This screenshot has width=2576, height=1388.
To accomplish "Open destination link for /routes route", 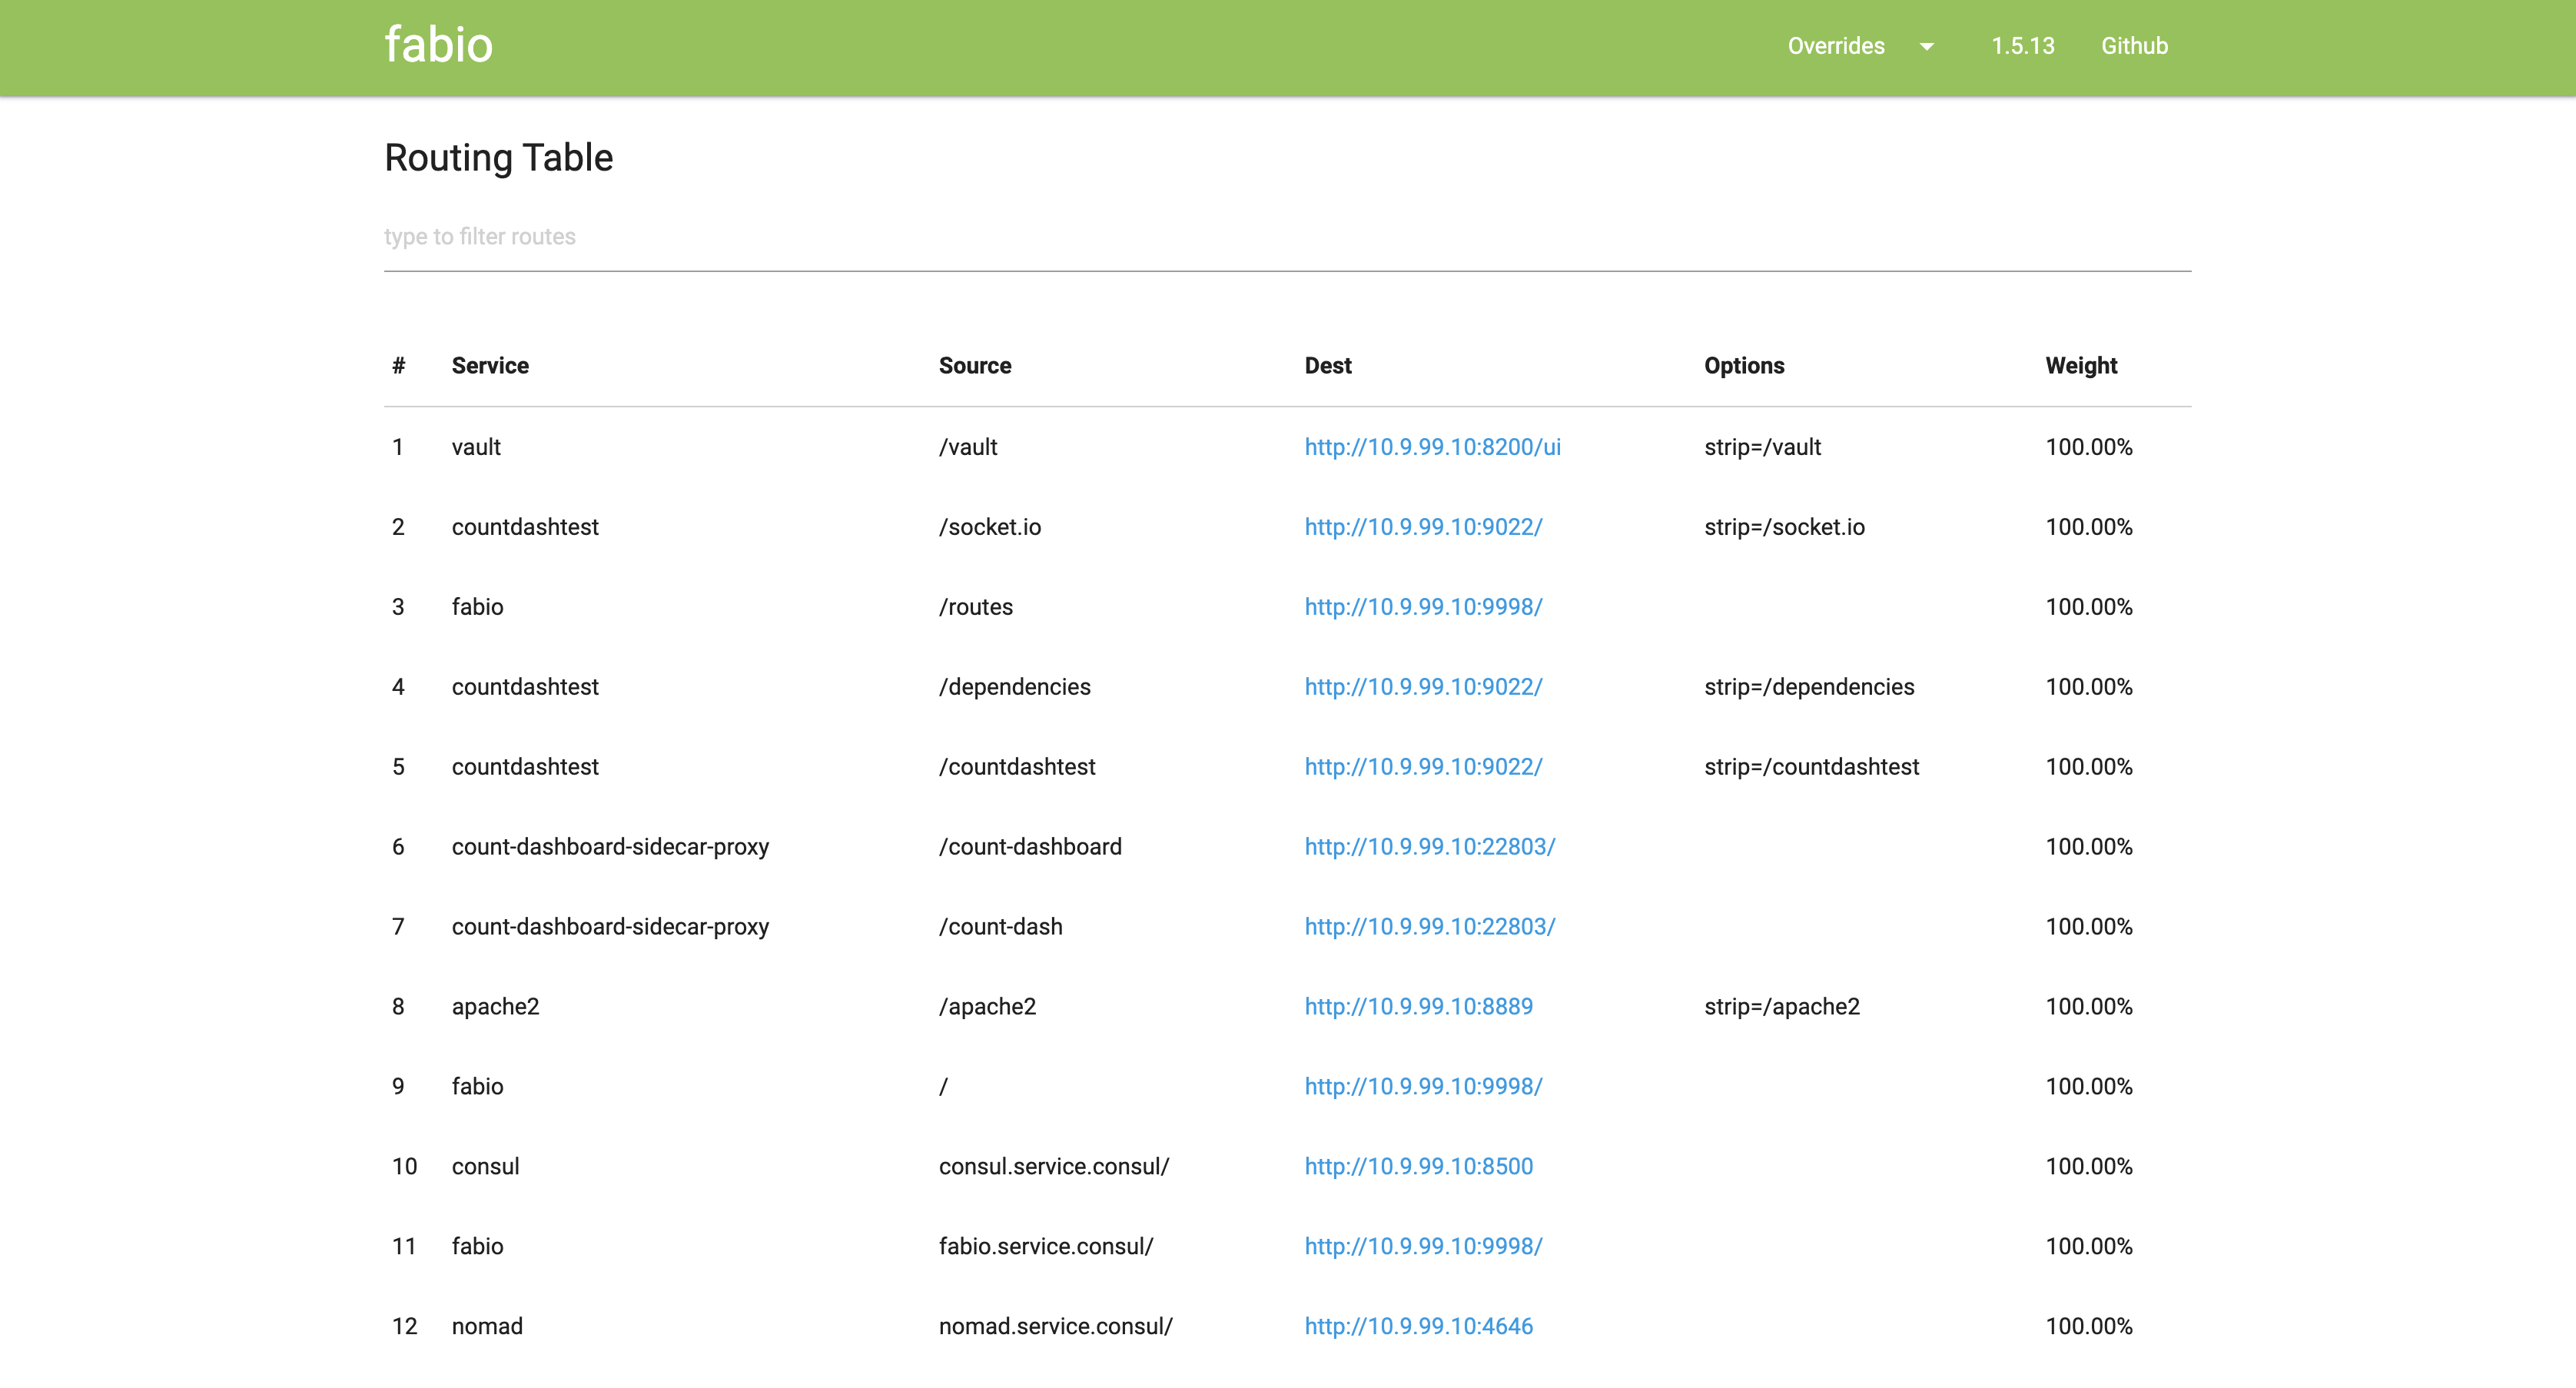I will pos(1423,607).
